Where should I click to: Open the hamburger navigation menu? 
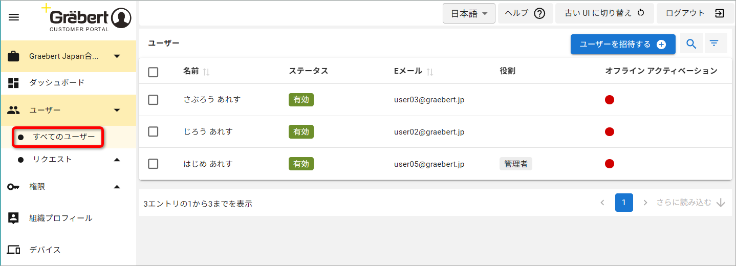pyautogui.click(x=14, y=17)
